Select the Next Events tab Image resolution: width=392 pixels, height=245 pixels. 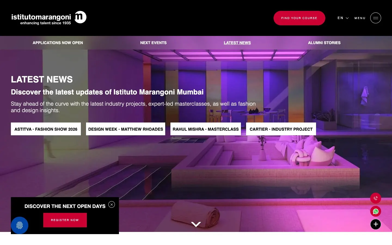[153, 43]
